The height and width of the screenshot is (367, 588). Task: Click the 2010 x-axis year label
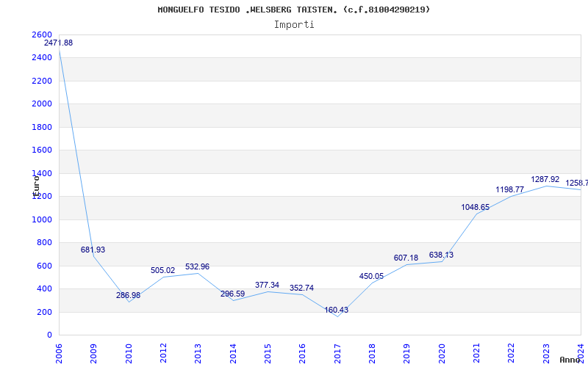click(x=128, y=354)
